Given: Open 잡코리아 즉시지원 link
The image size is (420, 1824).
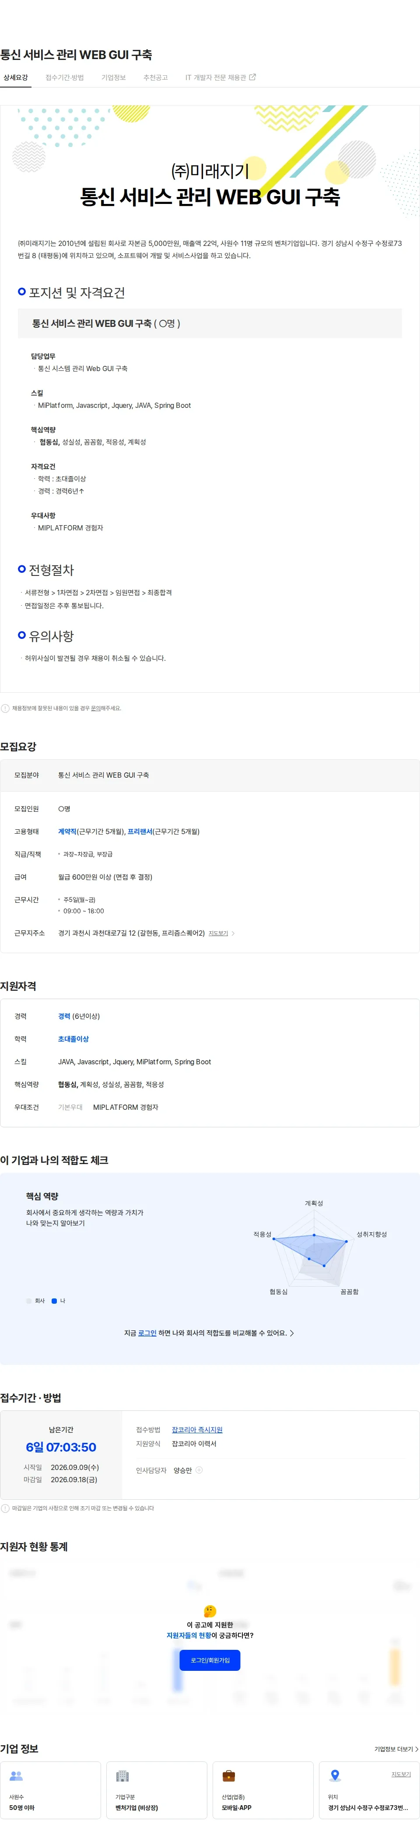Looking at the screenshot, I should pos(197,1430).
